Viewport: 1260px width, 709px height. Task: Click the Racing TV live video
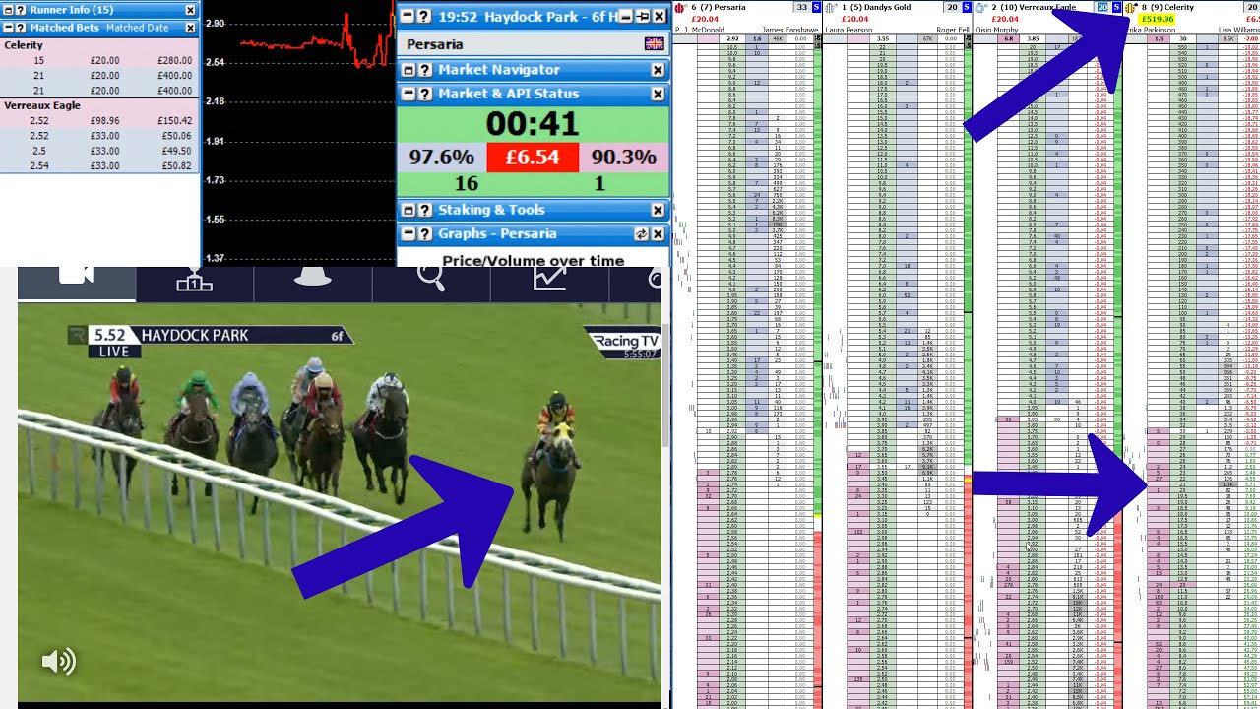pyautogui.click(x=340, y=502)
